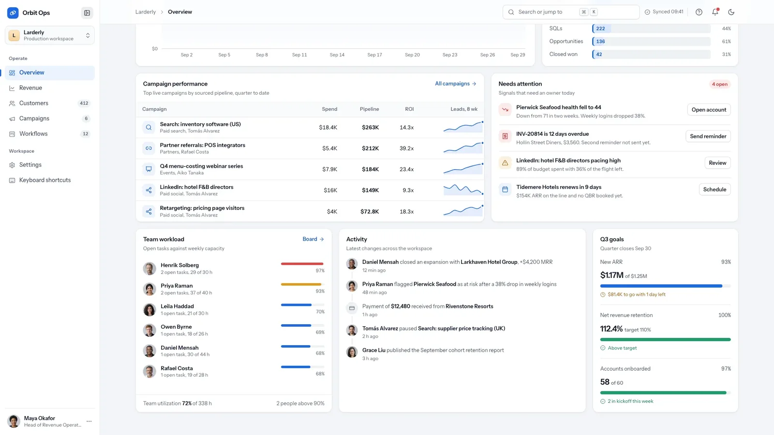Click the New ARR progress bar
The image size is (774, 435).
click(x=665, y=286)
